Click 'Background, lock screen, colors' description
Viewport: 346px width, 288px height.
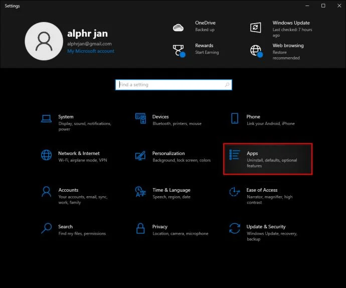182,160
